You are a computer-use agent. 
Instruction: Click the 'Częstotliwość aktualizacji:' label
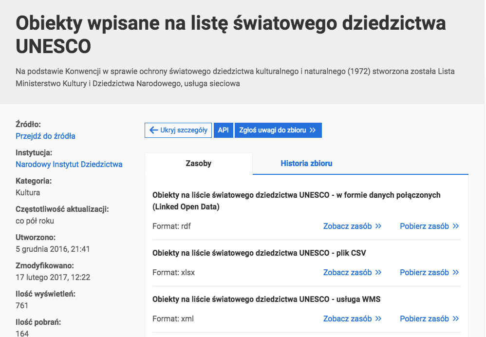pyautogui.click(x=62, y=209)
